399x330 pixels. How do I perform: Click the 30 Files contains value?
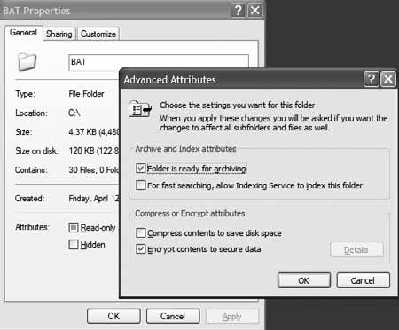(94, 170)
